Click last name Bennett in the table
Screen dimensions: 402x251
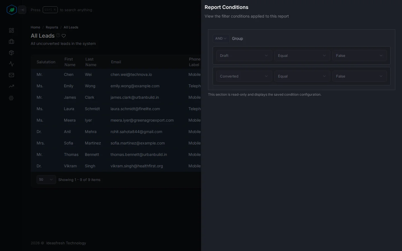pos(92,155)
